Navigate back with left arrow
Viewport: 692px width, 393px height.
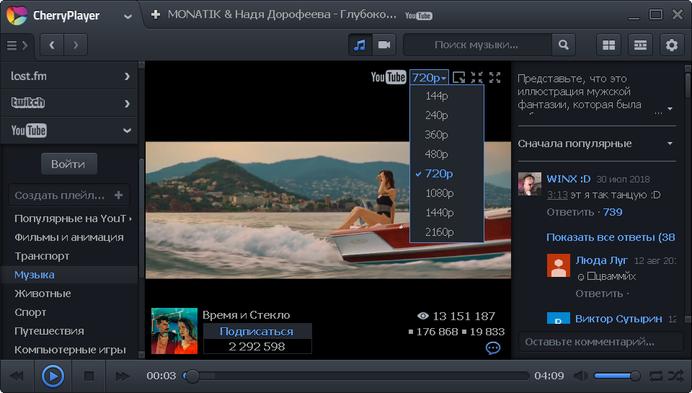[52, 45]
